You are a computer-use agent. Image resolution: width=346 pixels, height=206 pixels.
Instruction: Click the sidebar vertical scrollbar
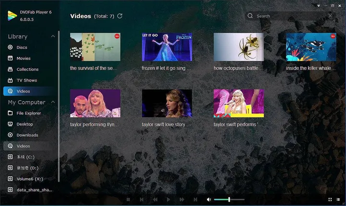59,106
